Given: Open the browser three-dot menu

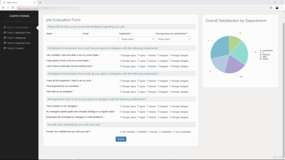Looking at the screenshot, I should tap(282, 8).
